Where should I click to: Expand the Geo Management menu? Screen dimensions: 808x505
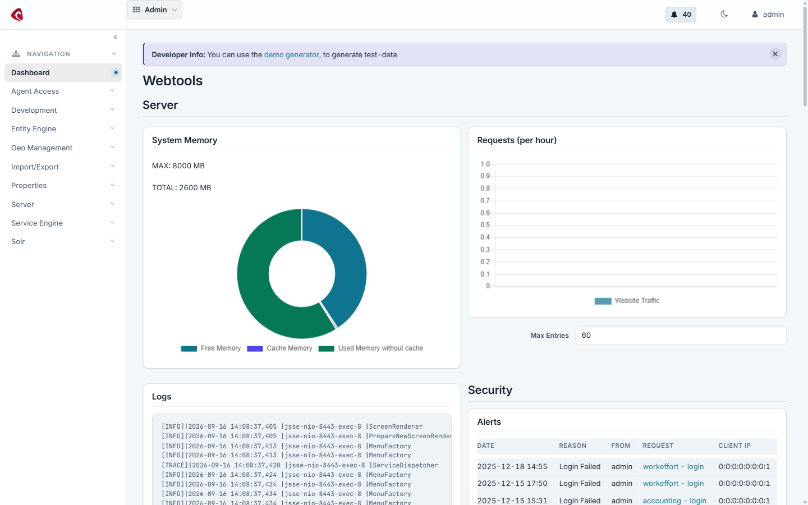pyautogui.click(x=63, y=148)
